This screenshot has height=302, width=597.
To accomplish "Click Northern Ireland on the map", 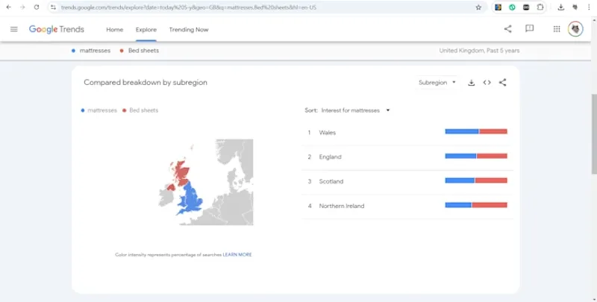I will pyautogui.click(x=171, y=187).
